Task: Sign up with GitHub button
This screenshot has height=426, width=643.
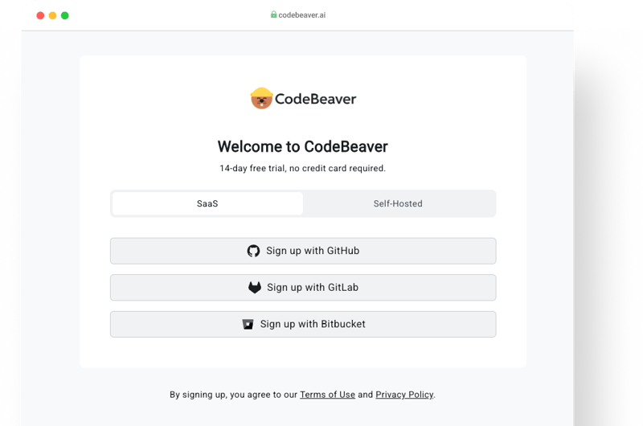Action: [x=303, y=251]
